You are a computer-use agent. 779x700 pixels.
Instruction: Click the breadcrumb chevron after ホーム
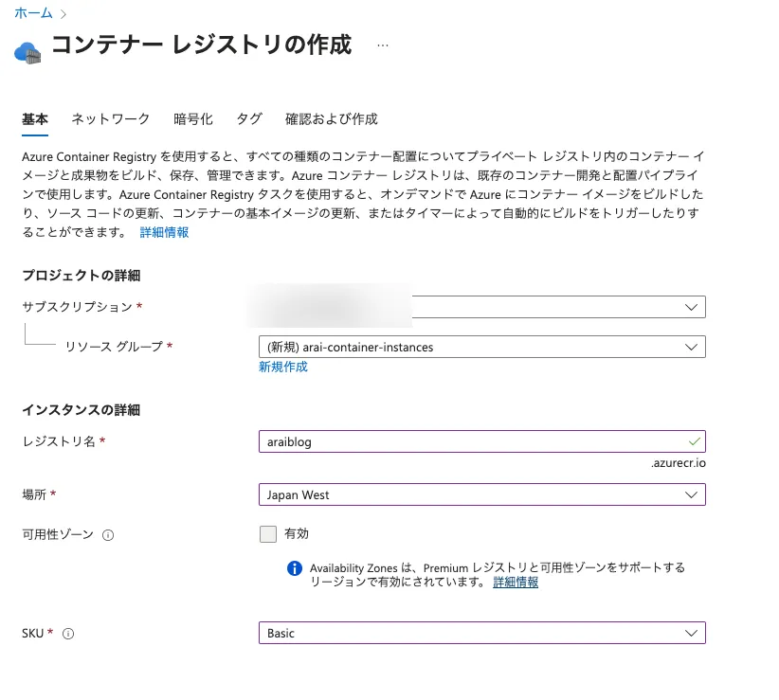click(x=63, y=14)
